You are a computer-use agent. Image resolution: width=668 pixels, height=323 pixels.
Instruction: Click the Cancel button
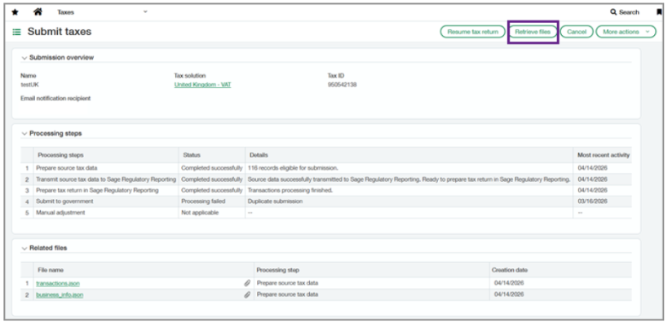pos(577,32)
